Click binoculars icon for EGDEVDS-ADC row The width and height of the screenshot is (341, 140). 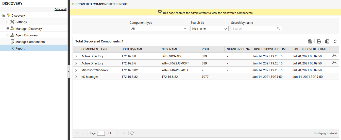(x=334, y=56)
